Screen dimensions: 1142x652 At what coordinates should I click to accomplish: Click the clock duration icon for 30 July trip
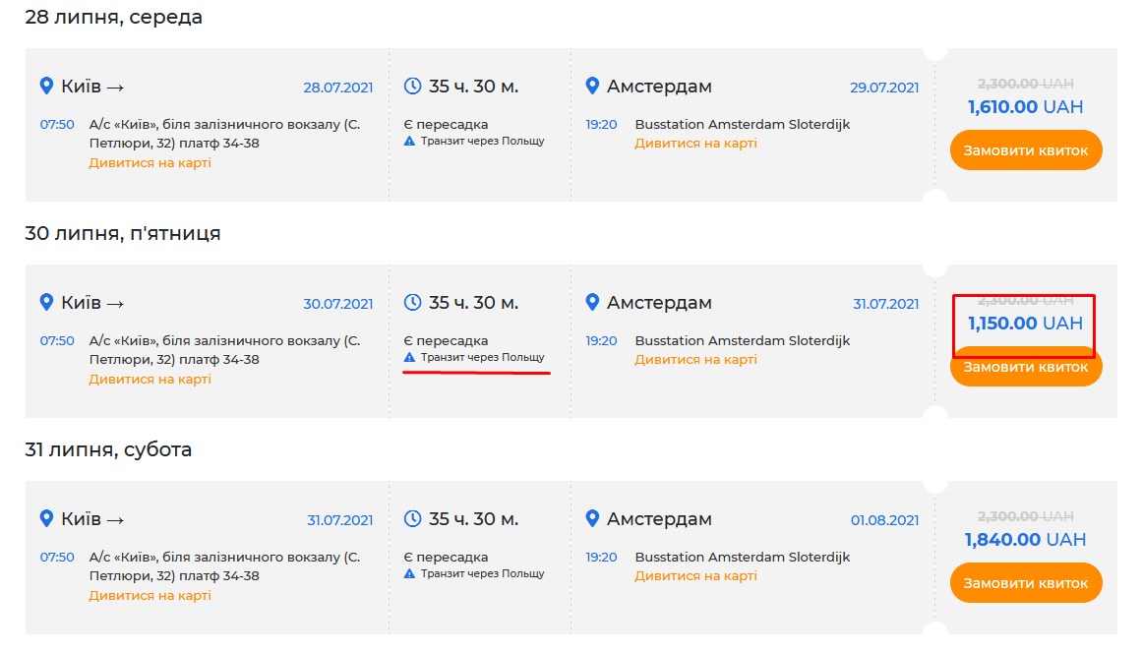coord(413,303)
